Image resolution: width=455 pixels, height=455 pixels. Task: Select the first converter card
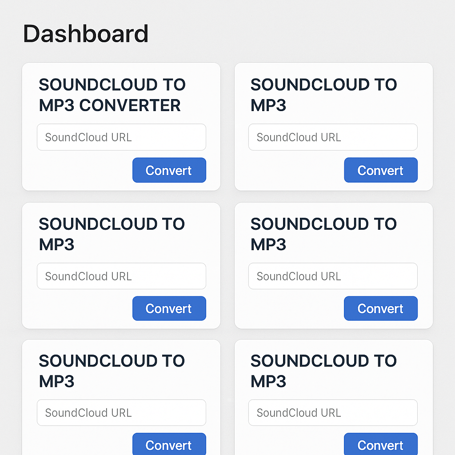point(121,127)
